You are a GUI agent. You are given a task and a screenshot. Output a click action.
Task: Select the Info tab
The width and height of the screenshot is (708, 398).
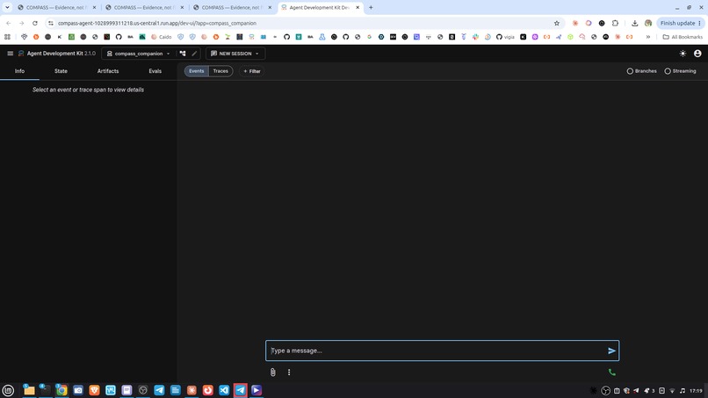[19, 71]
